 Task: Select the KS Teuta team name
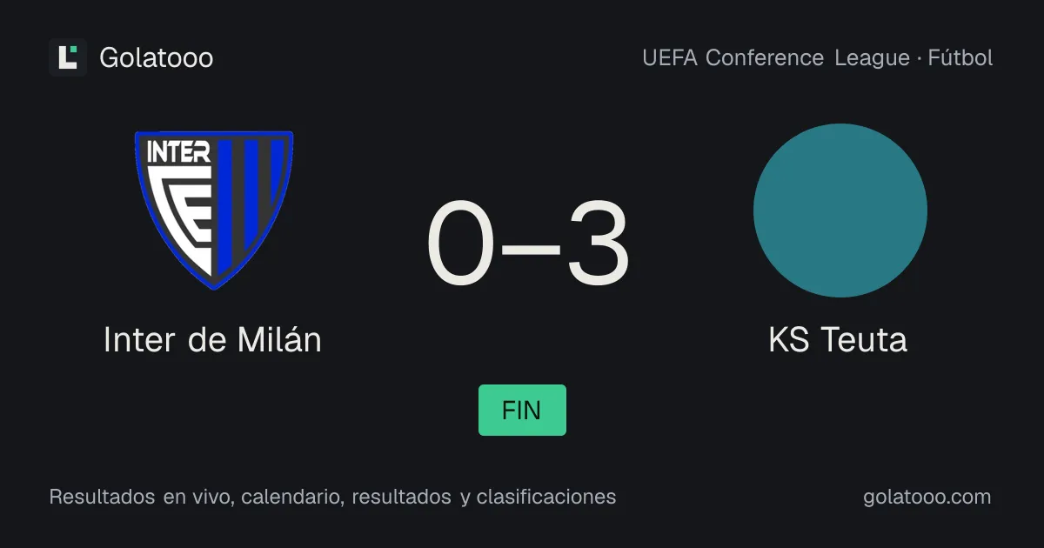click(838, 339)
